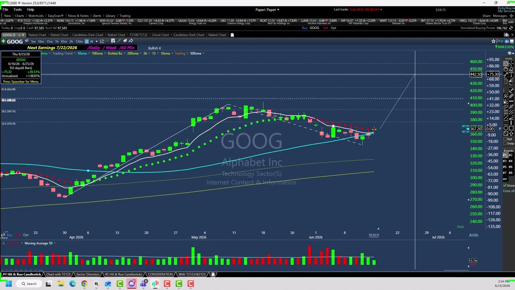This screenshot has height=290, width=515.
Task: Select drawing board #1
Action: coord(505,155)
